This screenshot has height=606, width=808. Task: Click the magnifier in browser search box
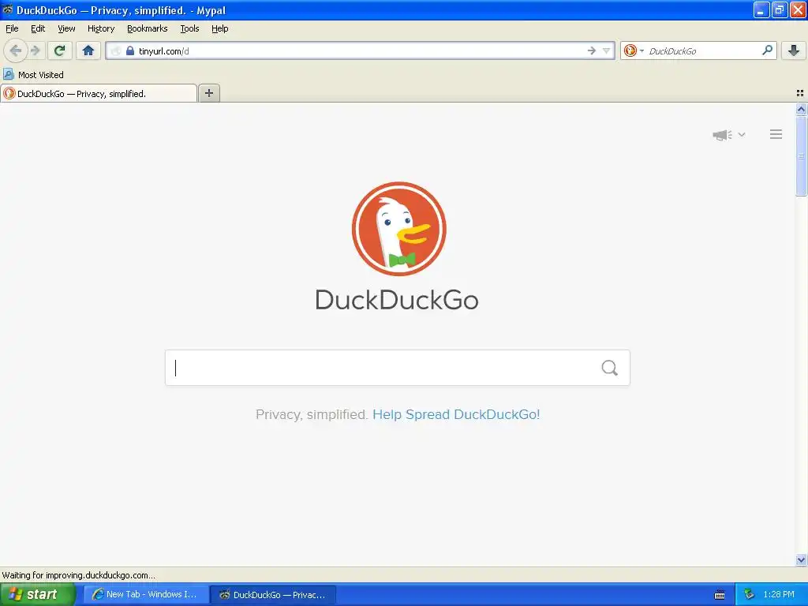[767, 50]
